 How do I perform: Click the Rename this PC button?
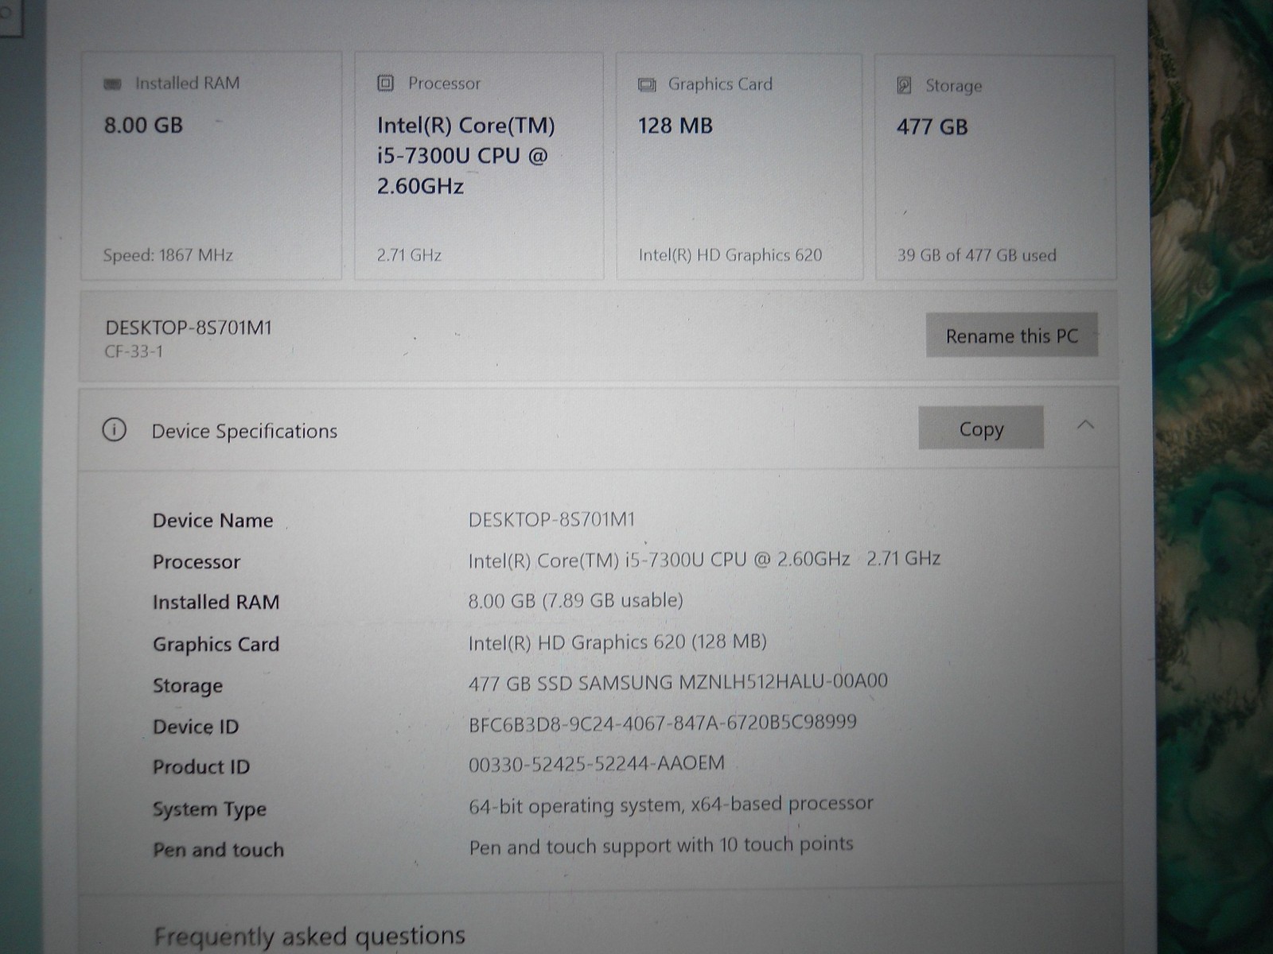(x=1011, y=335)
